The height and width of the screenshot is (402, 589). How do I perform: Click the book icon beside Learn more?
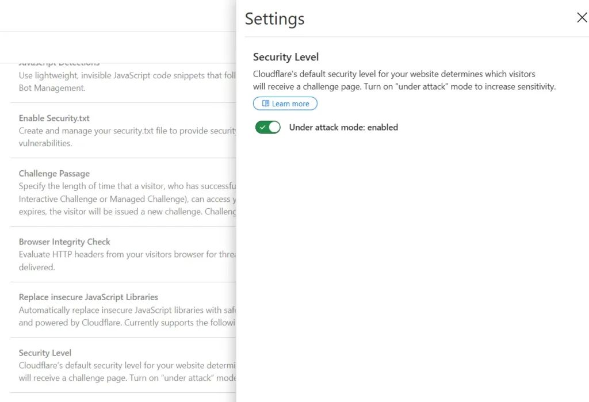[266, 104]
